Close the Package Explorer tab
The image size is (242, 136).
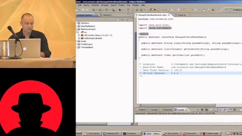pyautogui.click(x=94, y=15)
